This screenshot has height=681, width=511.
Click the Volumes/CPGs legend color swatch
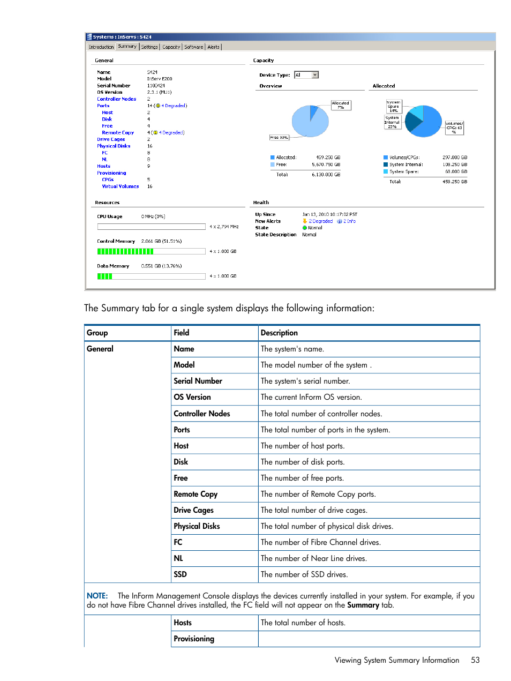(x=386, y=158)
